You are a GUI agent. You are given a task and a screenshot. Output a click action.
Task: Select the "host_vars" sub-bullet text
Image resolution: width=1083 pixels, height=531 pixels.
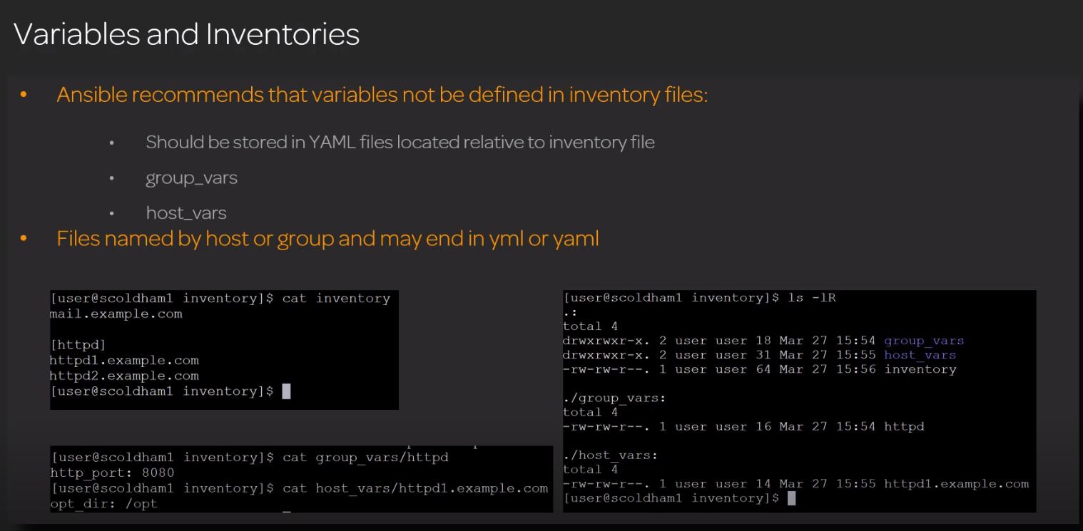pyautogui.click(x=185, y=213)
